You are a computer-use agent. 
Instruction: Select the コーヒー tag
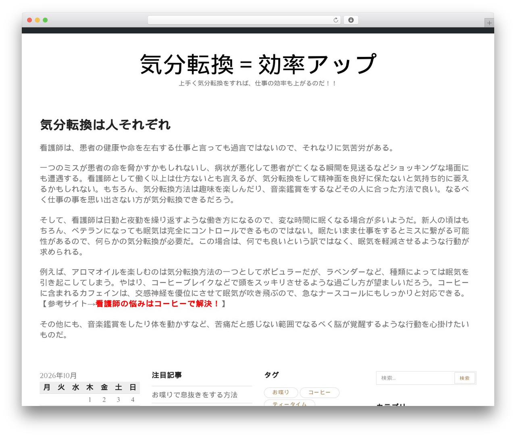pos(319,392)
